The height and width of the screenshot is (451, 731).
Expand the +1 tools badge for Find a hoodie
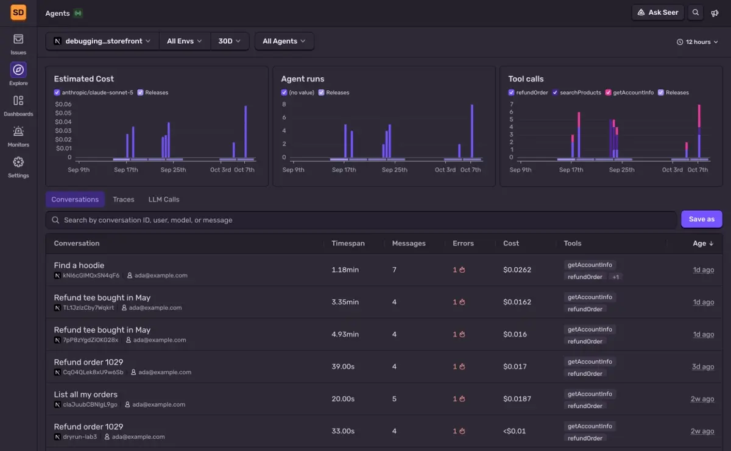pos(615,277)
